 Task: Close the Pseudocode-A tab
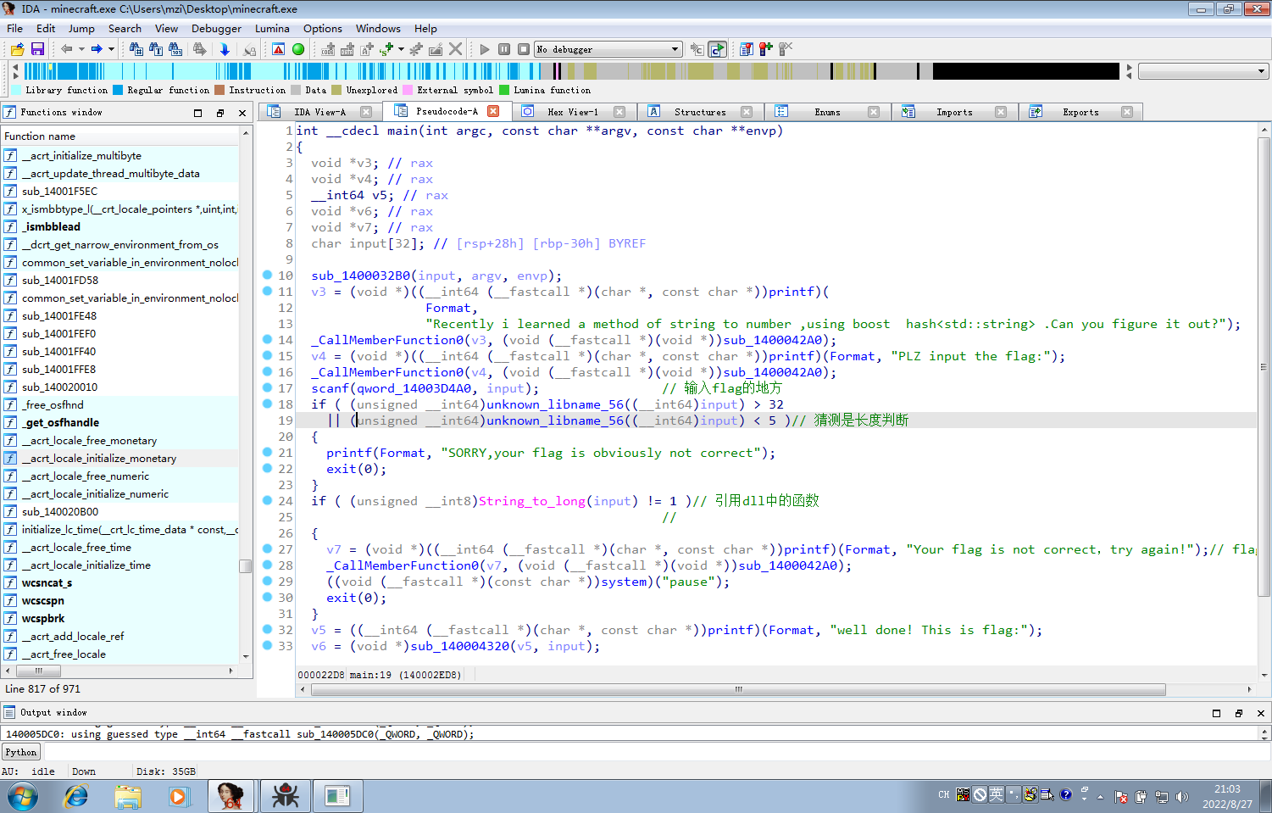(x=493, y=111)
